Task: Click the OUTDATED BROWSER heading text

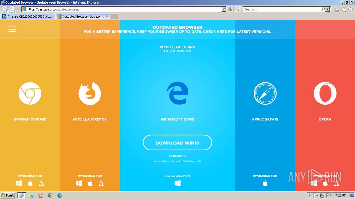Action: click(177, 27)
